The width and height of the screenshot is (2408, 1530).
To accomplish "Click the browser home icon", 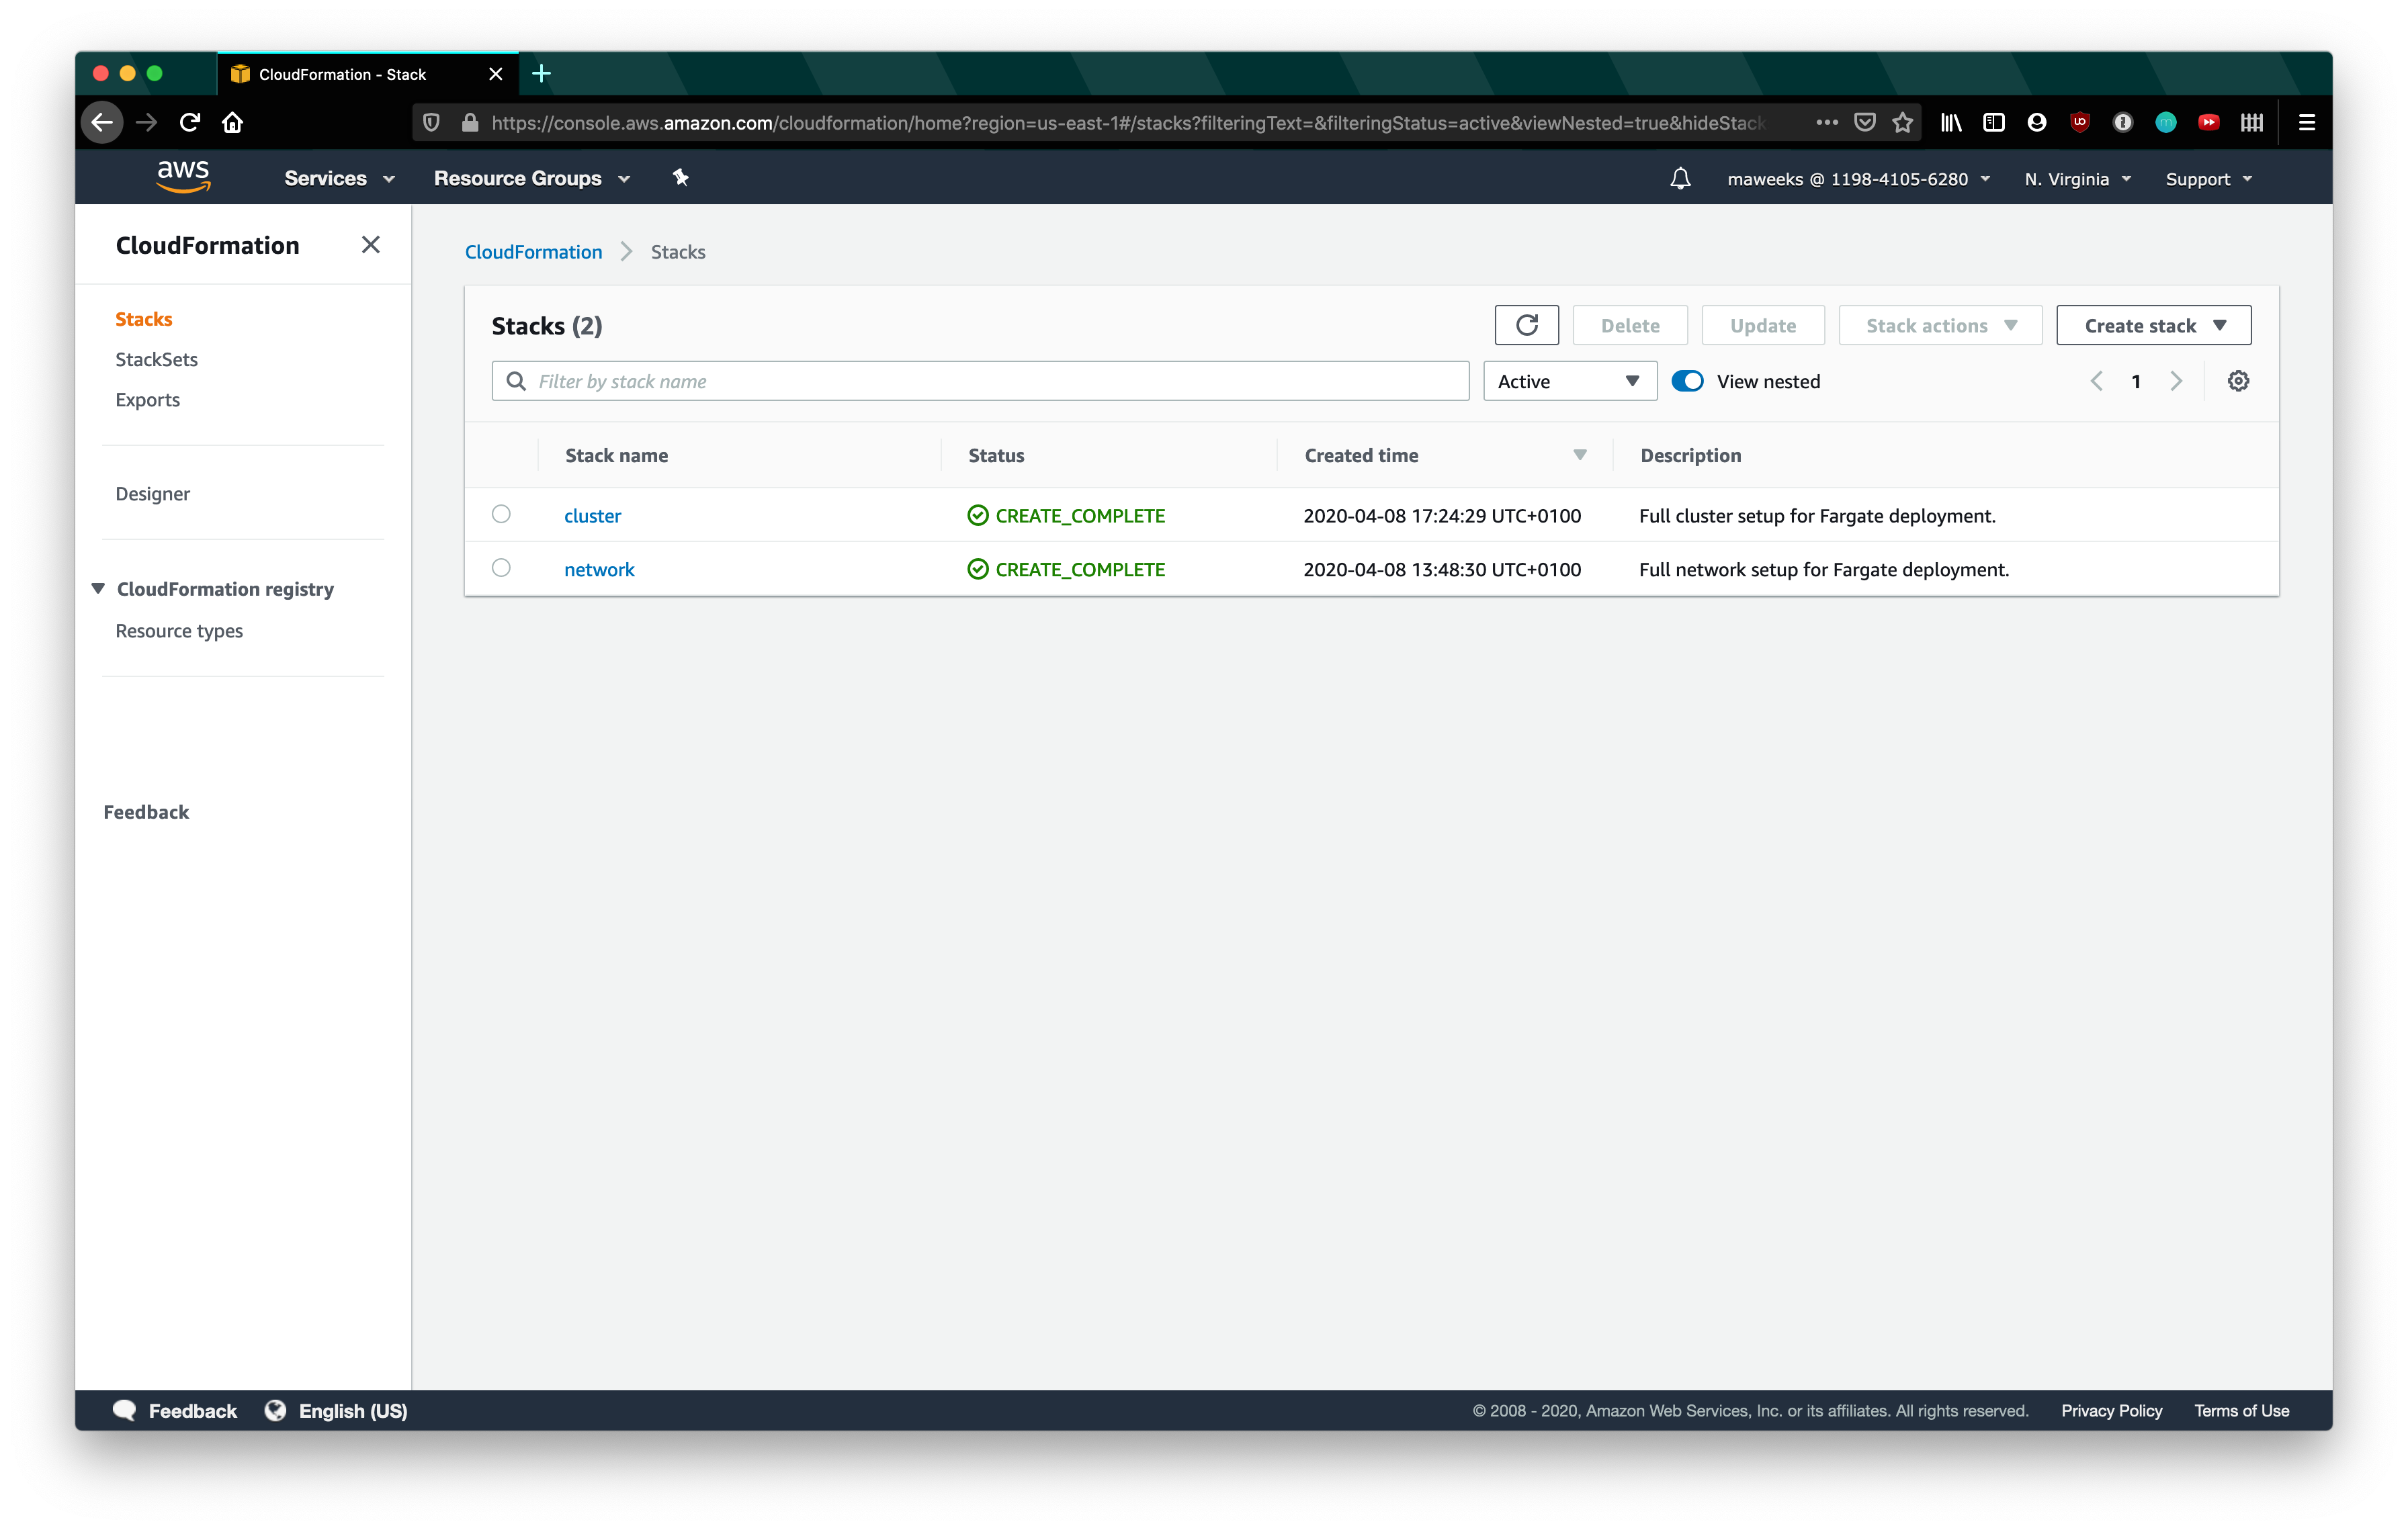I will point(233,122).
